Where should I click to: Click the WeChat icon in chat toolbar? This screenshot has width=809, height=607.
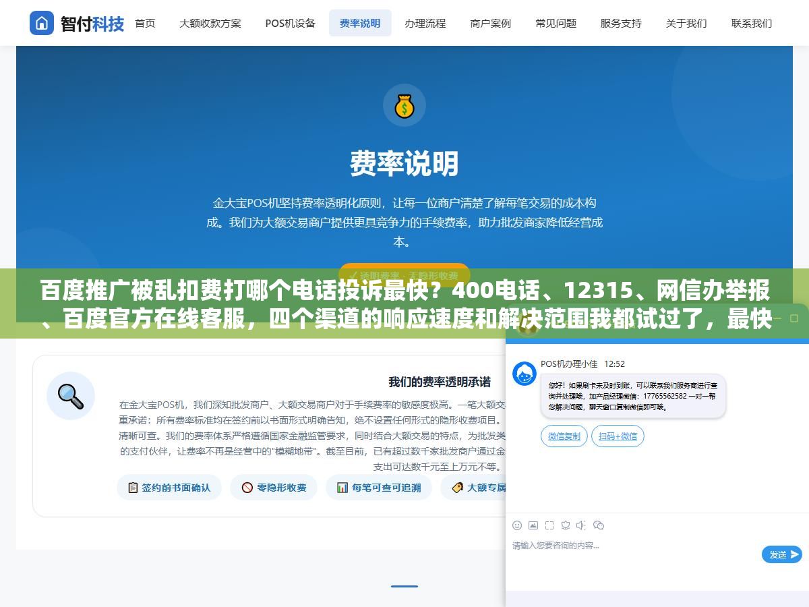[599, 525]
